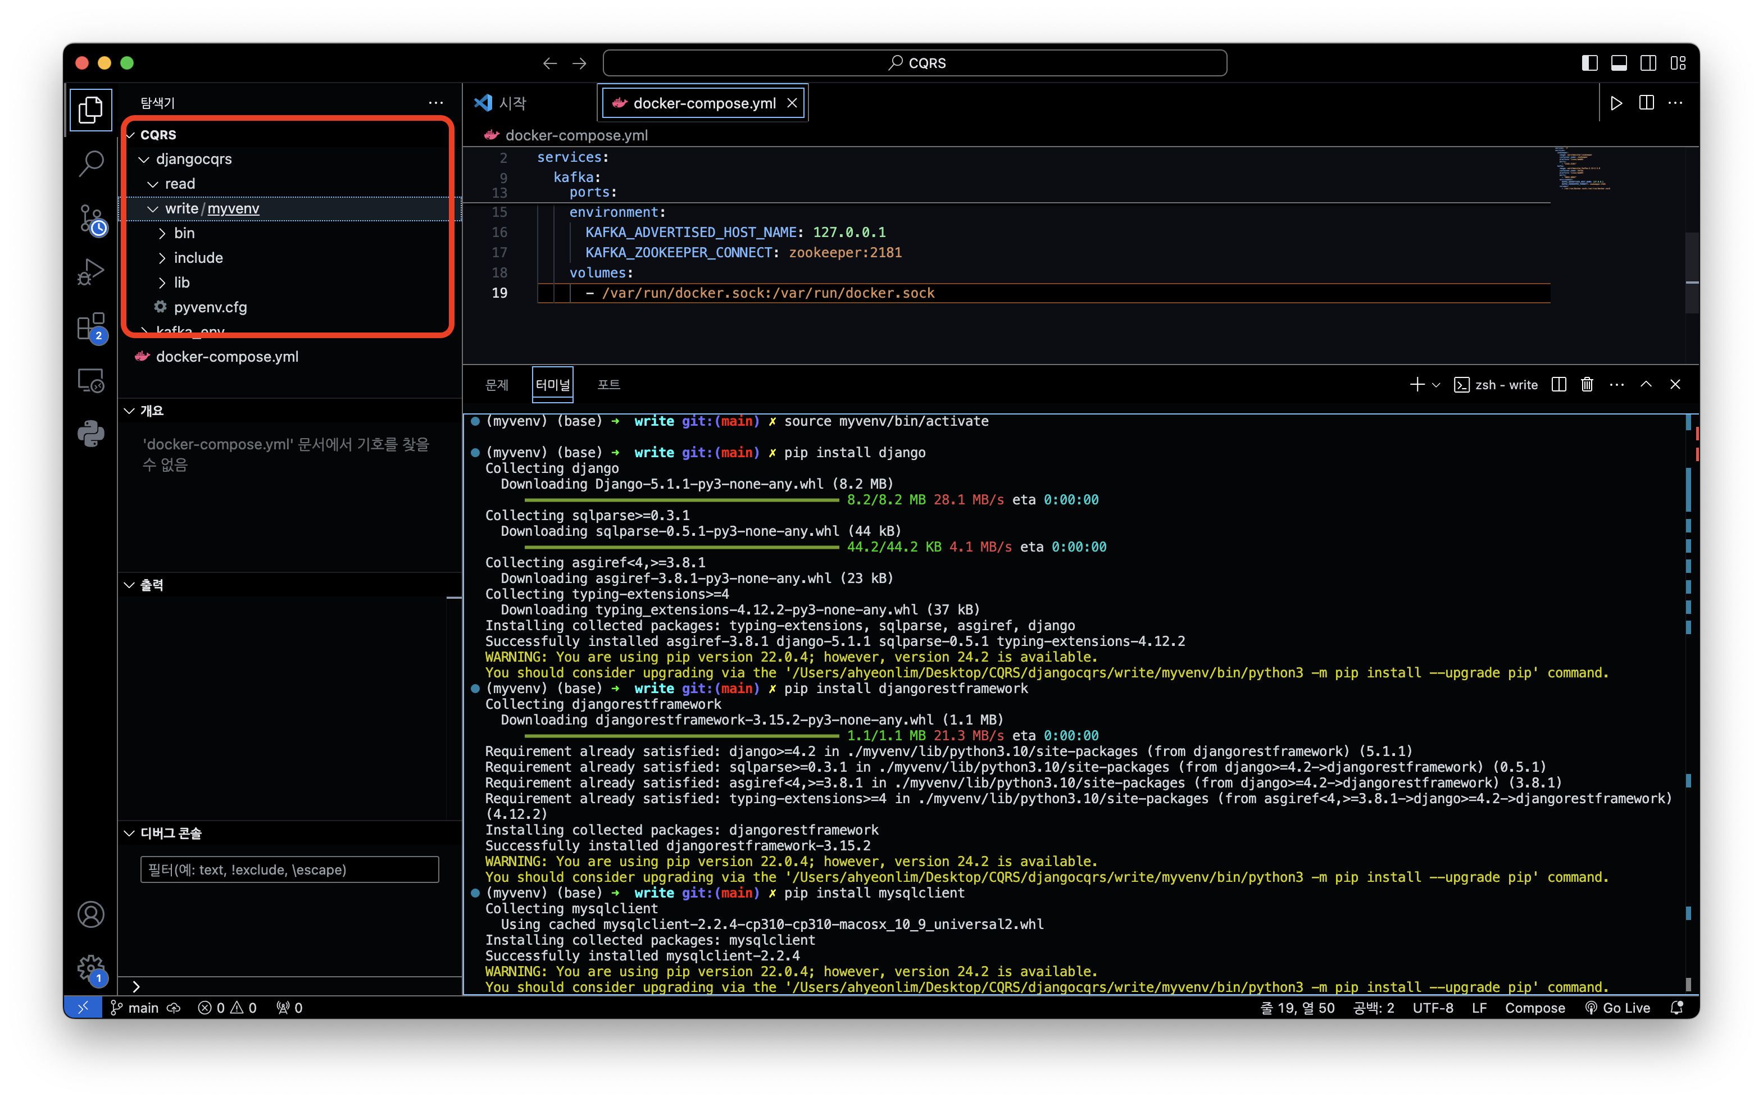Image resolution: width=1763 pixels, height=1102 pixels.
Task: Open the Python activity bar icon
Action: (x=90, y=434)
